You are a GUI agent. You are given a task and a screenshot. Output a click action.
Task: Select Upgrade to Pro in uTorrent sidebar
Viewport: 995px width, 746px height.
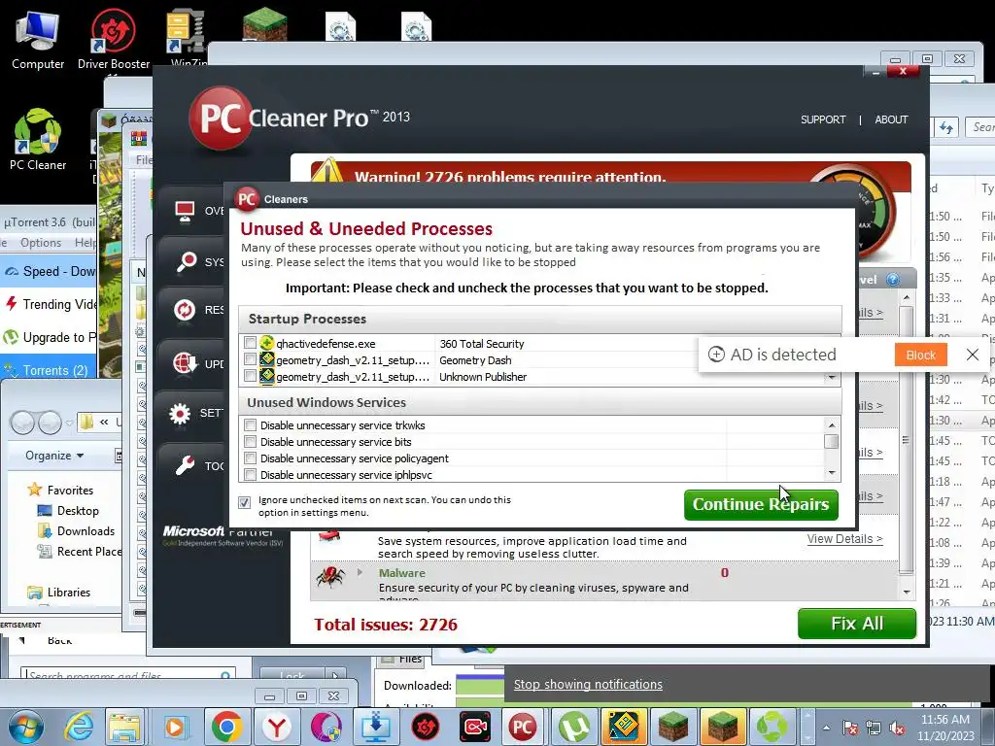click(x=49, y=337)
